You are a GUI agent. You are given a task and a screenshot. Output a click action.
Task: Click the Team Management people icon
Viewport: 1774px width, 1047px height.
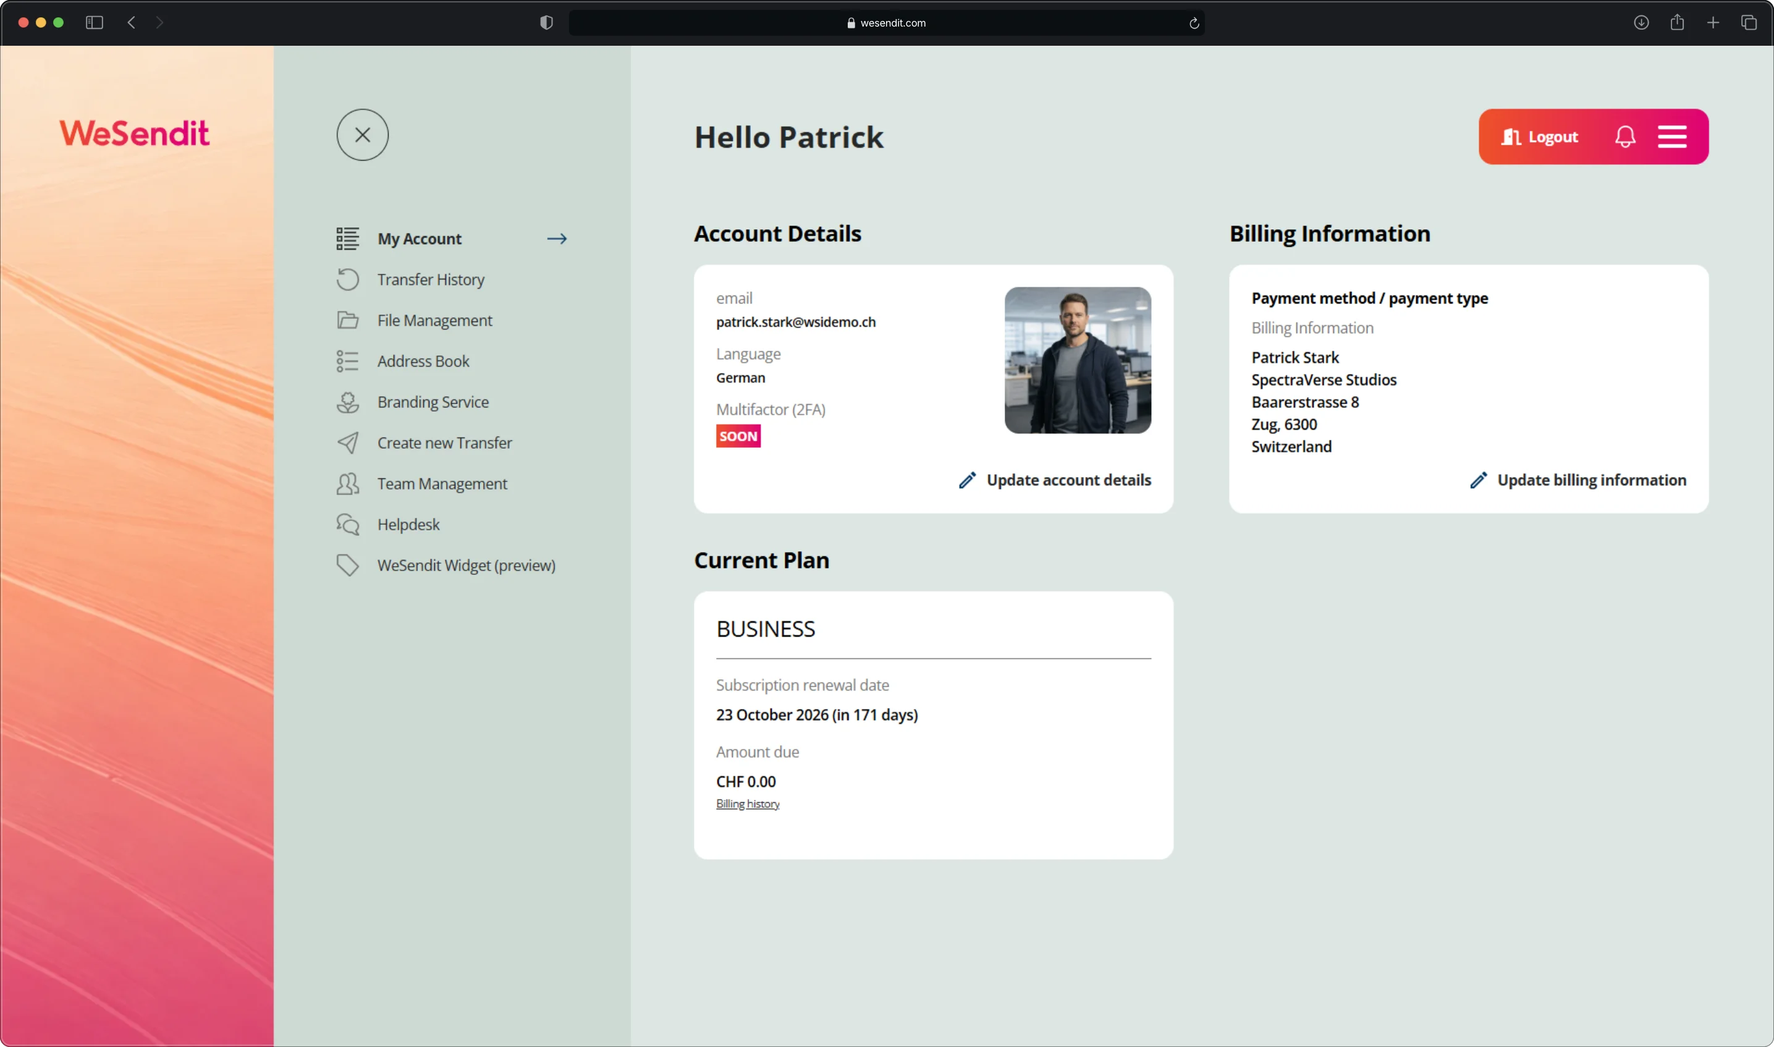(347, 484)
